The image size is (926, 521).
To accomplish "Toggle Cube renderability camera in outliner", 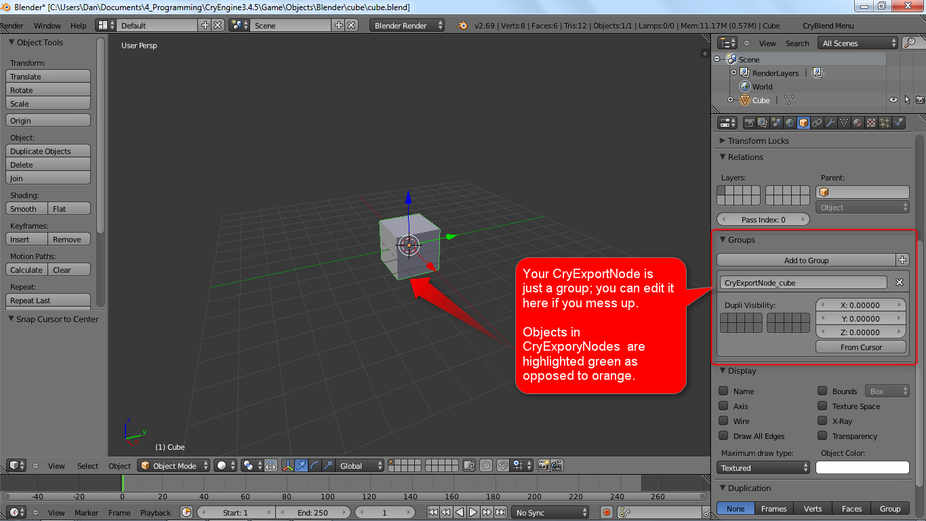I will (x=920, y=100).
